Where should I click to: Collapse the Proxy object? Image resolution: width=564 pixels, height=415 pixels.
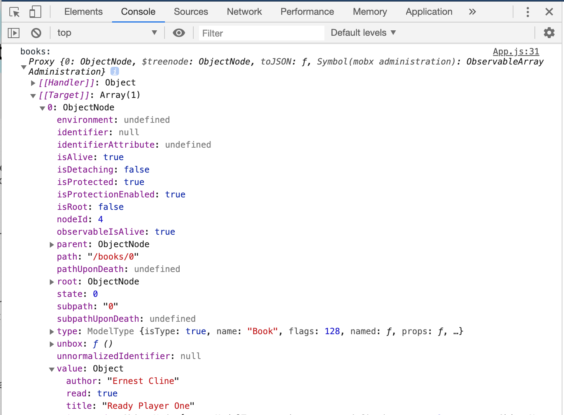coord(24,67)
